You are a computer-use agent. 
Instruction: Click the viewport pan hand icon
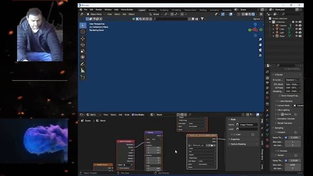[260, 44]
